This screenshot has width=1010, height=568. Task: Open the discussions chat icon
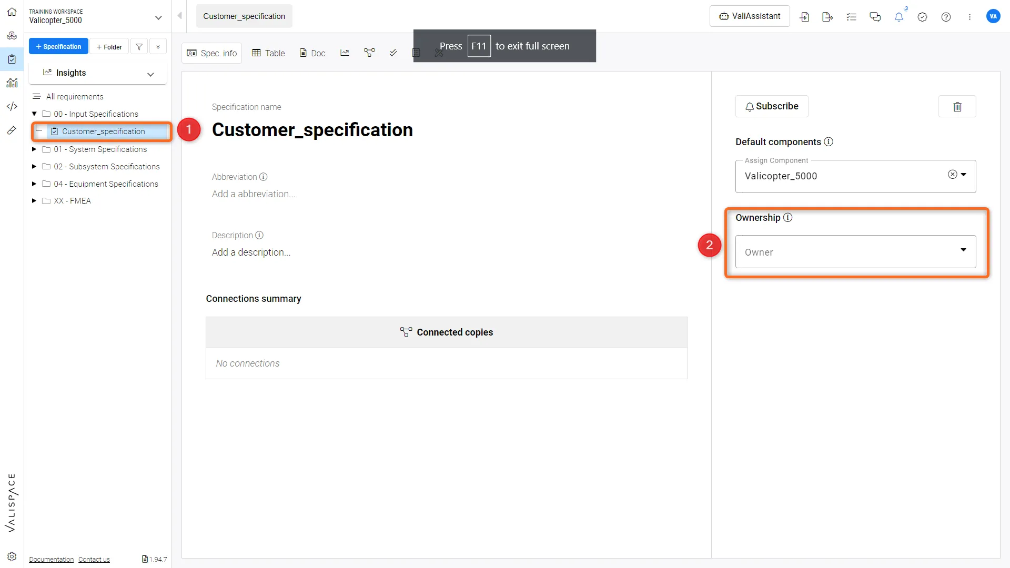pyautogui.click(x=875, y=17)
